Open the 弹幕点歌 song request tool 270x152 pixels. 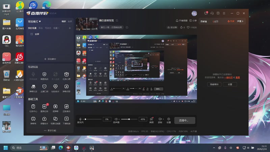(x=66, y=88)
